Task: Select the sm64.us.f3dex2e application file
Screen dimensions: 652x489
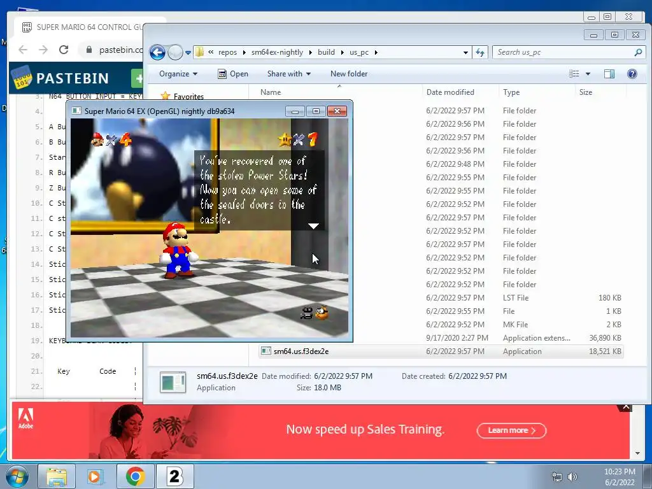Action: (441, 351)
